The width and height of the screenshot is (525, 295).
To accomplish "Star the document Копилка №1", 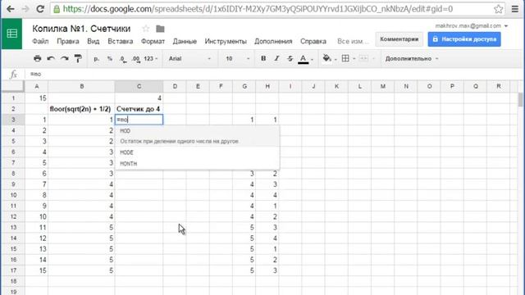I will click(146, 29).
